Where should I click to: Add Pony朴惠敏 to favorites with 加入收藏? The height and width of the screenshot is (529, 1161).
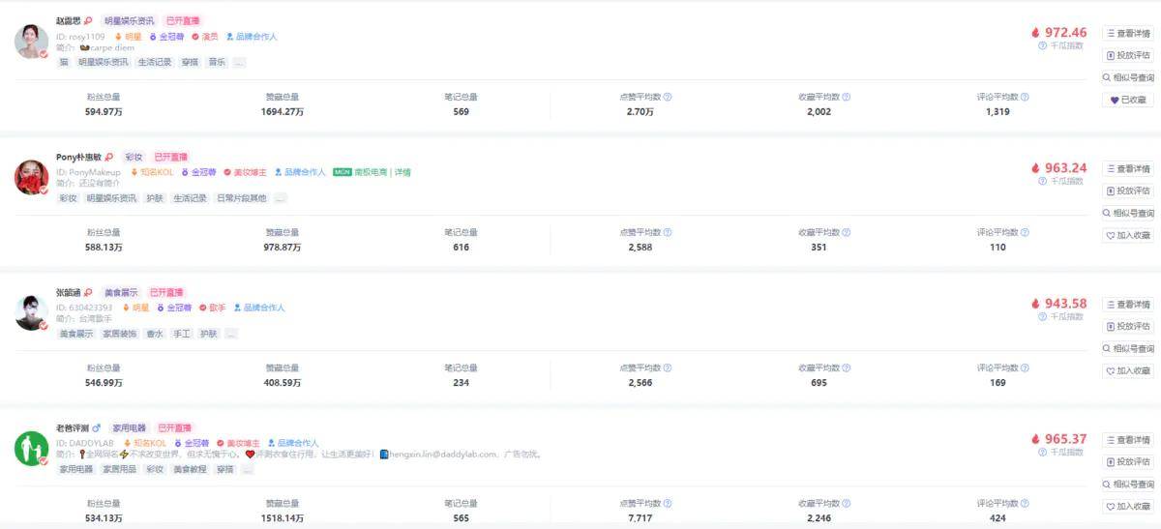click(x=1127, y=235)
